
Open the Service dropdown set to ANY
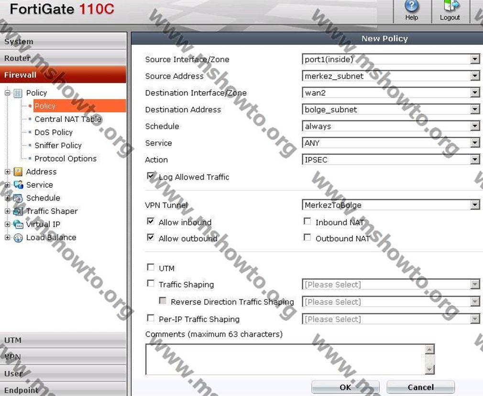tap(391, 143)
